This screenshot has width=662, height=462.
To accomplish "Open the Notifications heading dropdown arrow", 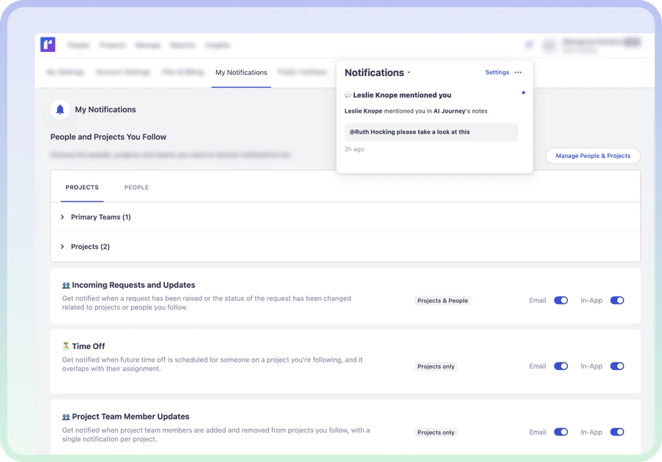I will point(409,73).
